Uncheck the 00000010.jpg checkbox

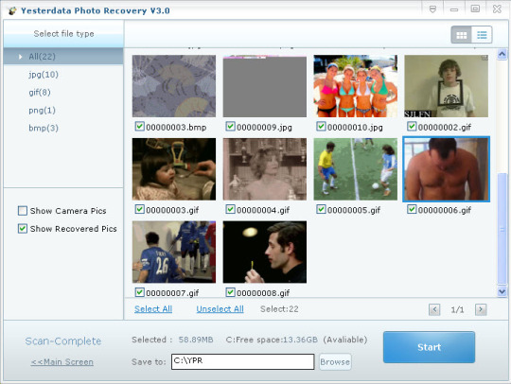point(321,127)
